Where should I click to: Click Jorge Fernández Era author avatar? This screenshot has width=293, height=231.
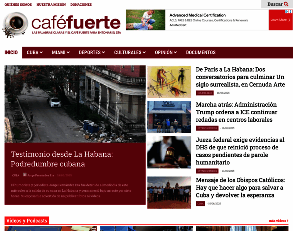[x=25, y=175]
